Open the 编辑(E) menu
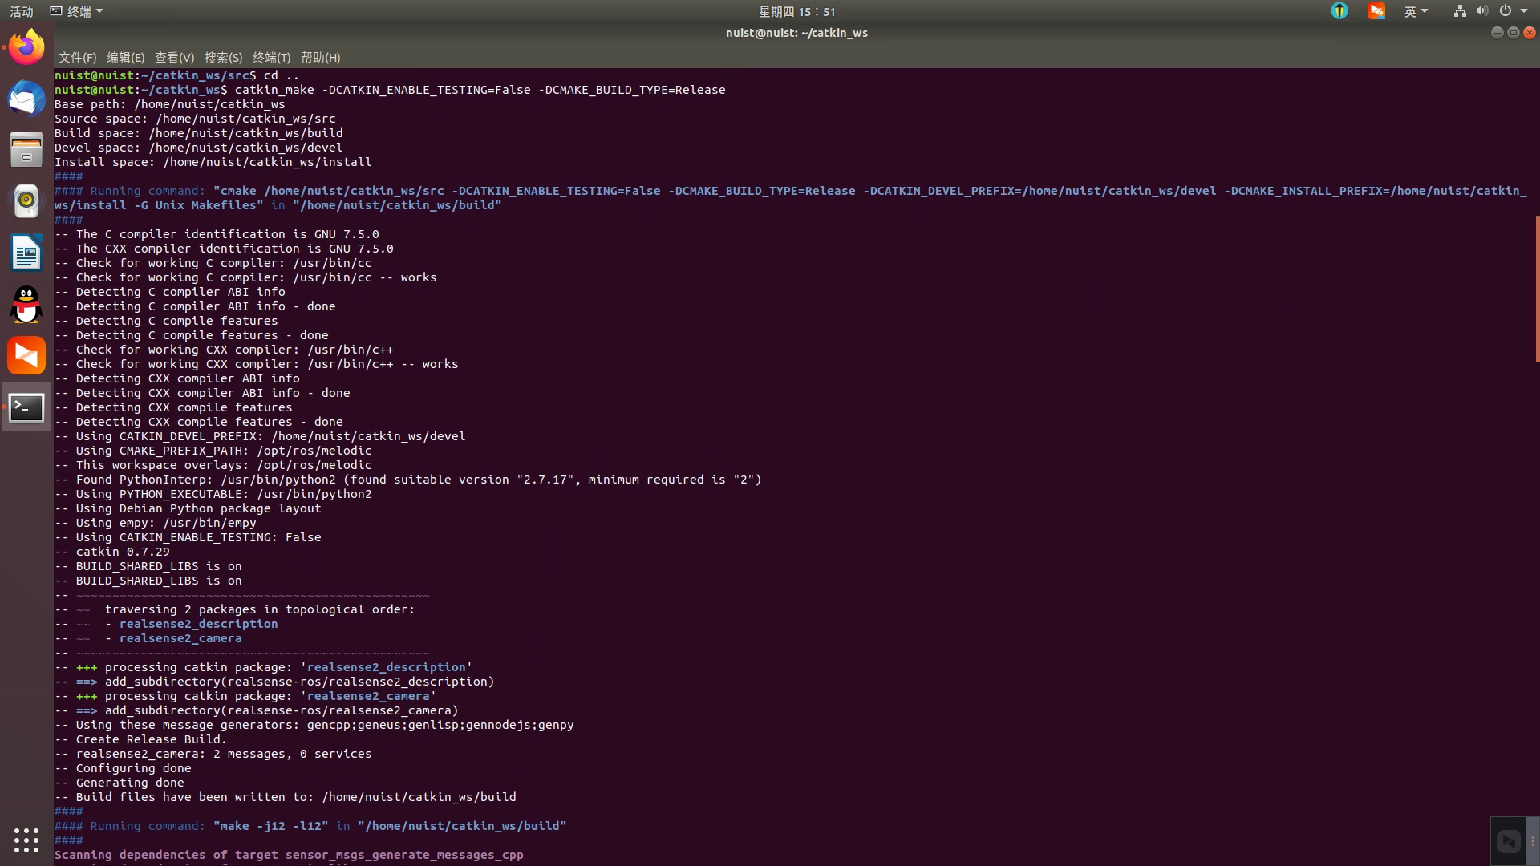This screenshot has height=866, width=1540. [x=125, y=58]
